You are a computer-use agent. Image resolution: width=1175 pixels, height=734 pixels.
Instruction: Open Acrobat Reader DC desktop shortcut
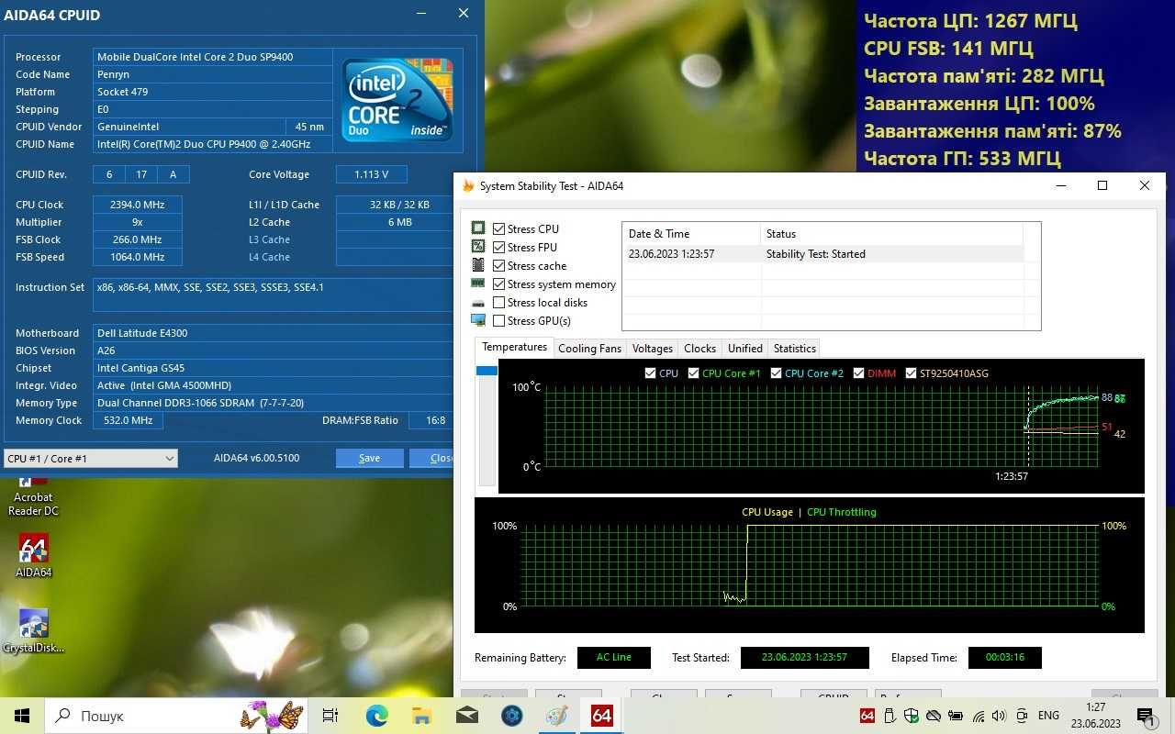tap(33, 495)
